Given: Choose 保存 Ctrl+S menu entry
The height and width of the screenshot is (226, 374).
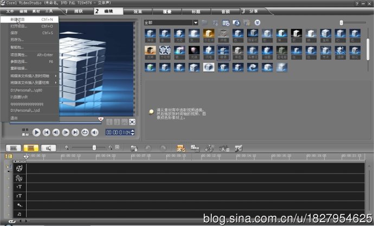Looking at the screenshot, I should click(30, 33).
